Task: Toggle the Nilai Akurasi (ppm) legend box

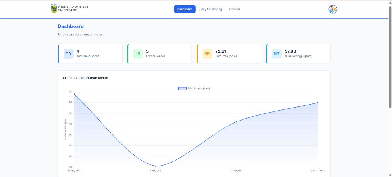Action: click(x=183, y=88)
